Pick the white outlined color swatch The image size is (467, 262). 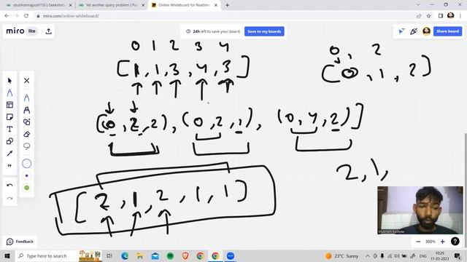click(x=26, y=163)
